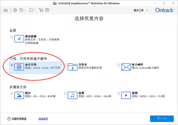
Task: Click the 音频 music note icon
Action: pos(73,95)
